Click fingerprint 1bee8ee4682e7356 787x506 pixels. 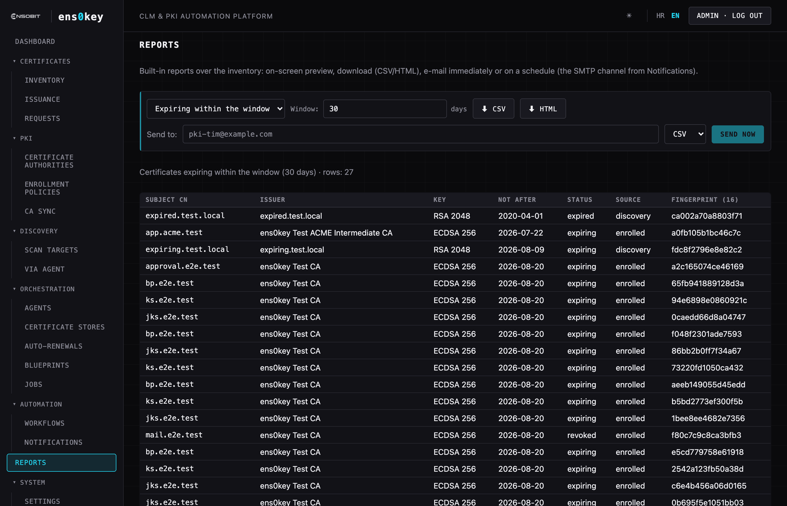tap(708, 418)
